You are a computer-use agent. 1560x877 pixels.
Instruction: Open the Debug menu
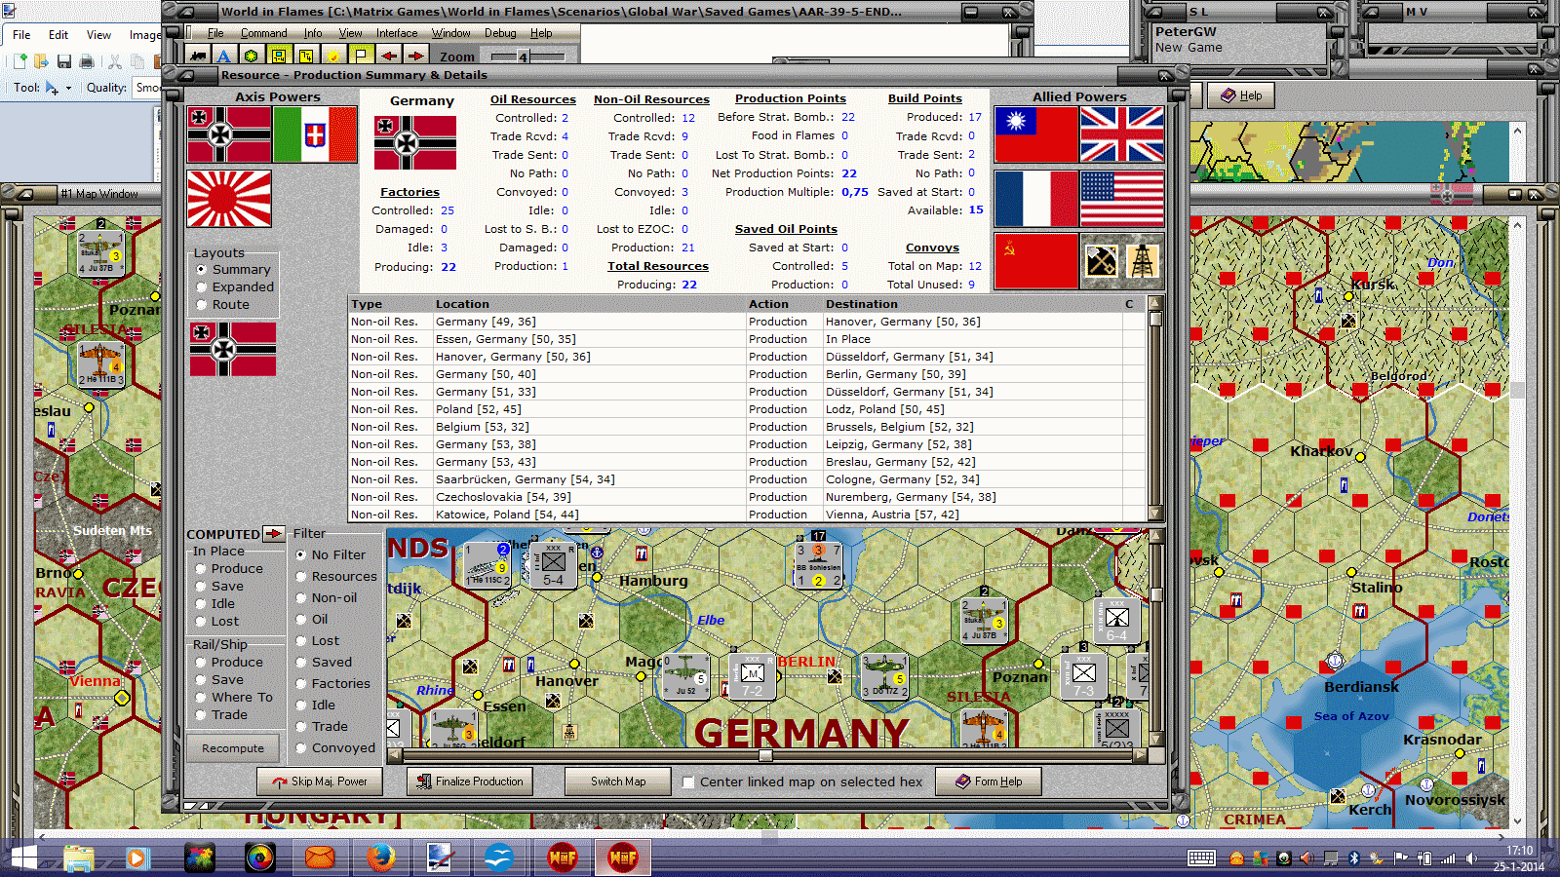pos(500,33)
